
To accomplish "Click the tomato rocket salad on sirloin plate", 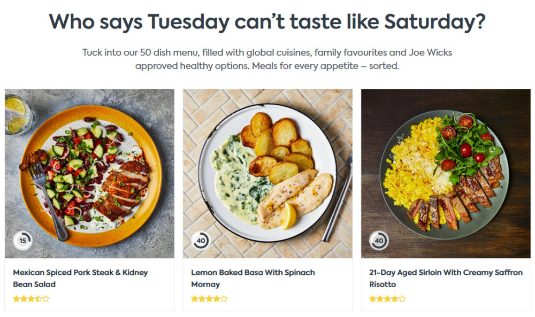I will pyautogui.click(x=468, y=145).
